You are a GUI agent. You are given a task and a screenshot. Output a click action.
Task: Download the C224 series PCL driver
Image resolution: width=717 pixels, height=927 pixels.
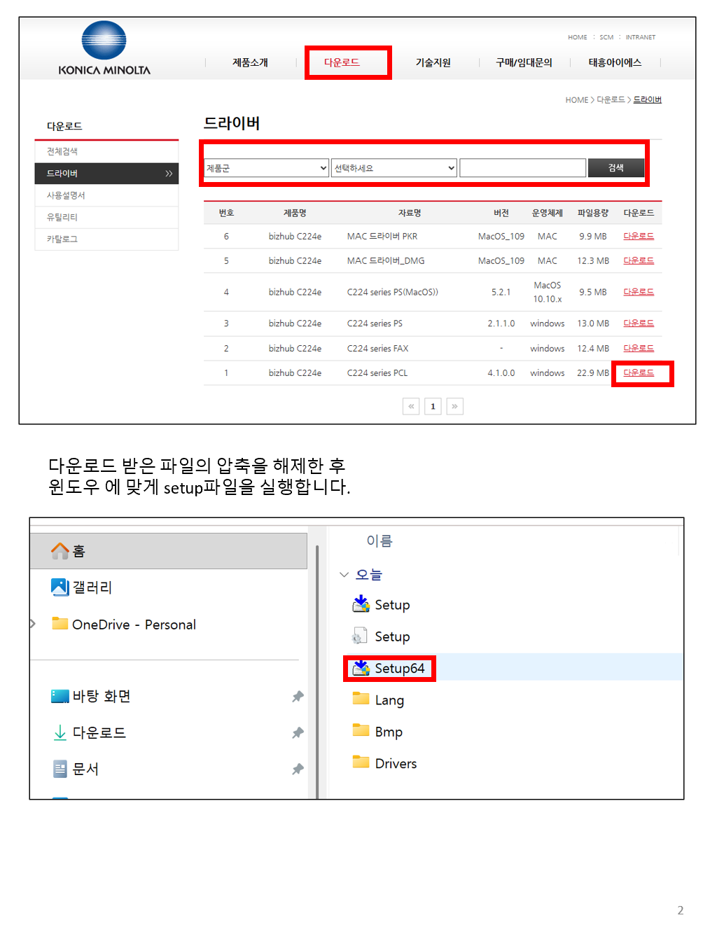click(x=639, y=372)
